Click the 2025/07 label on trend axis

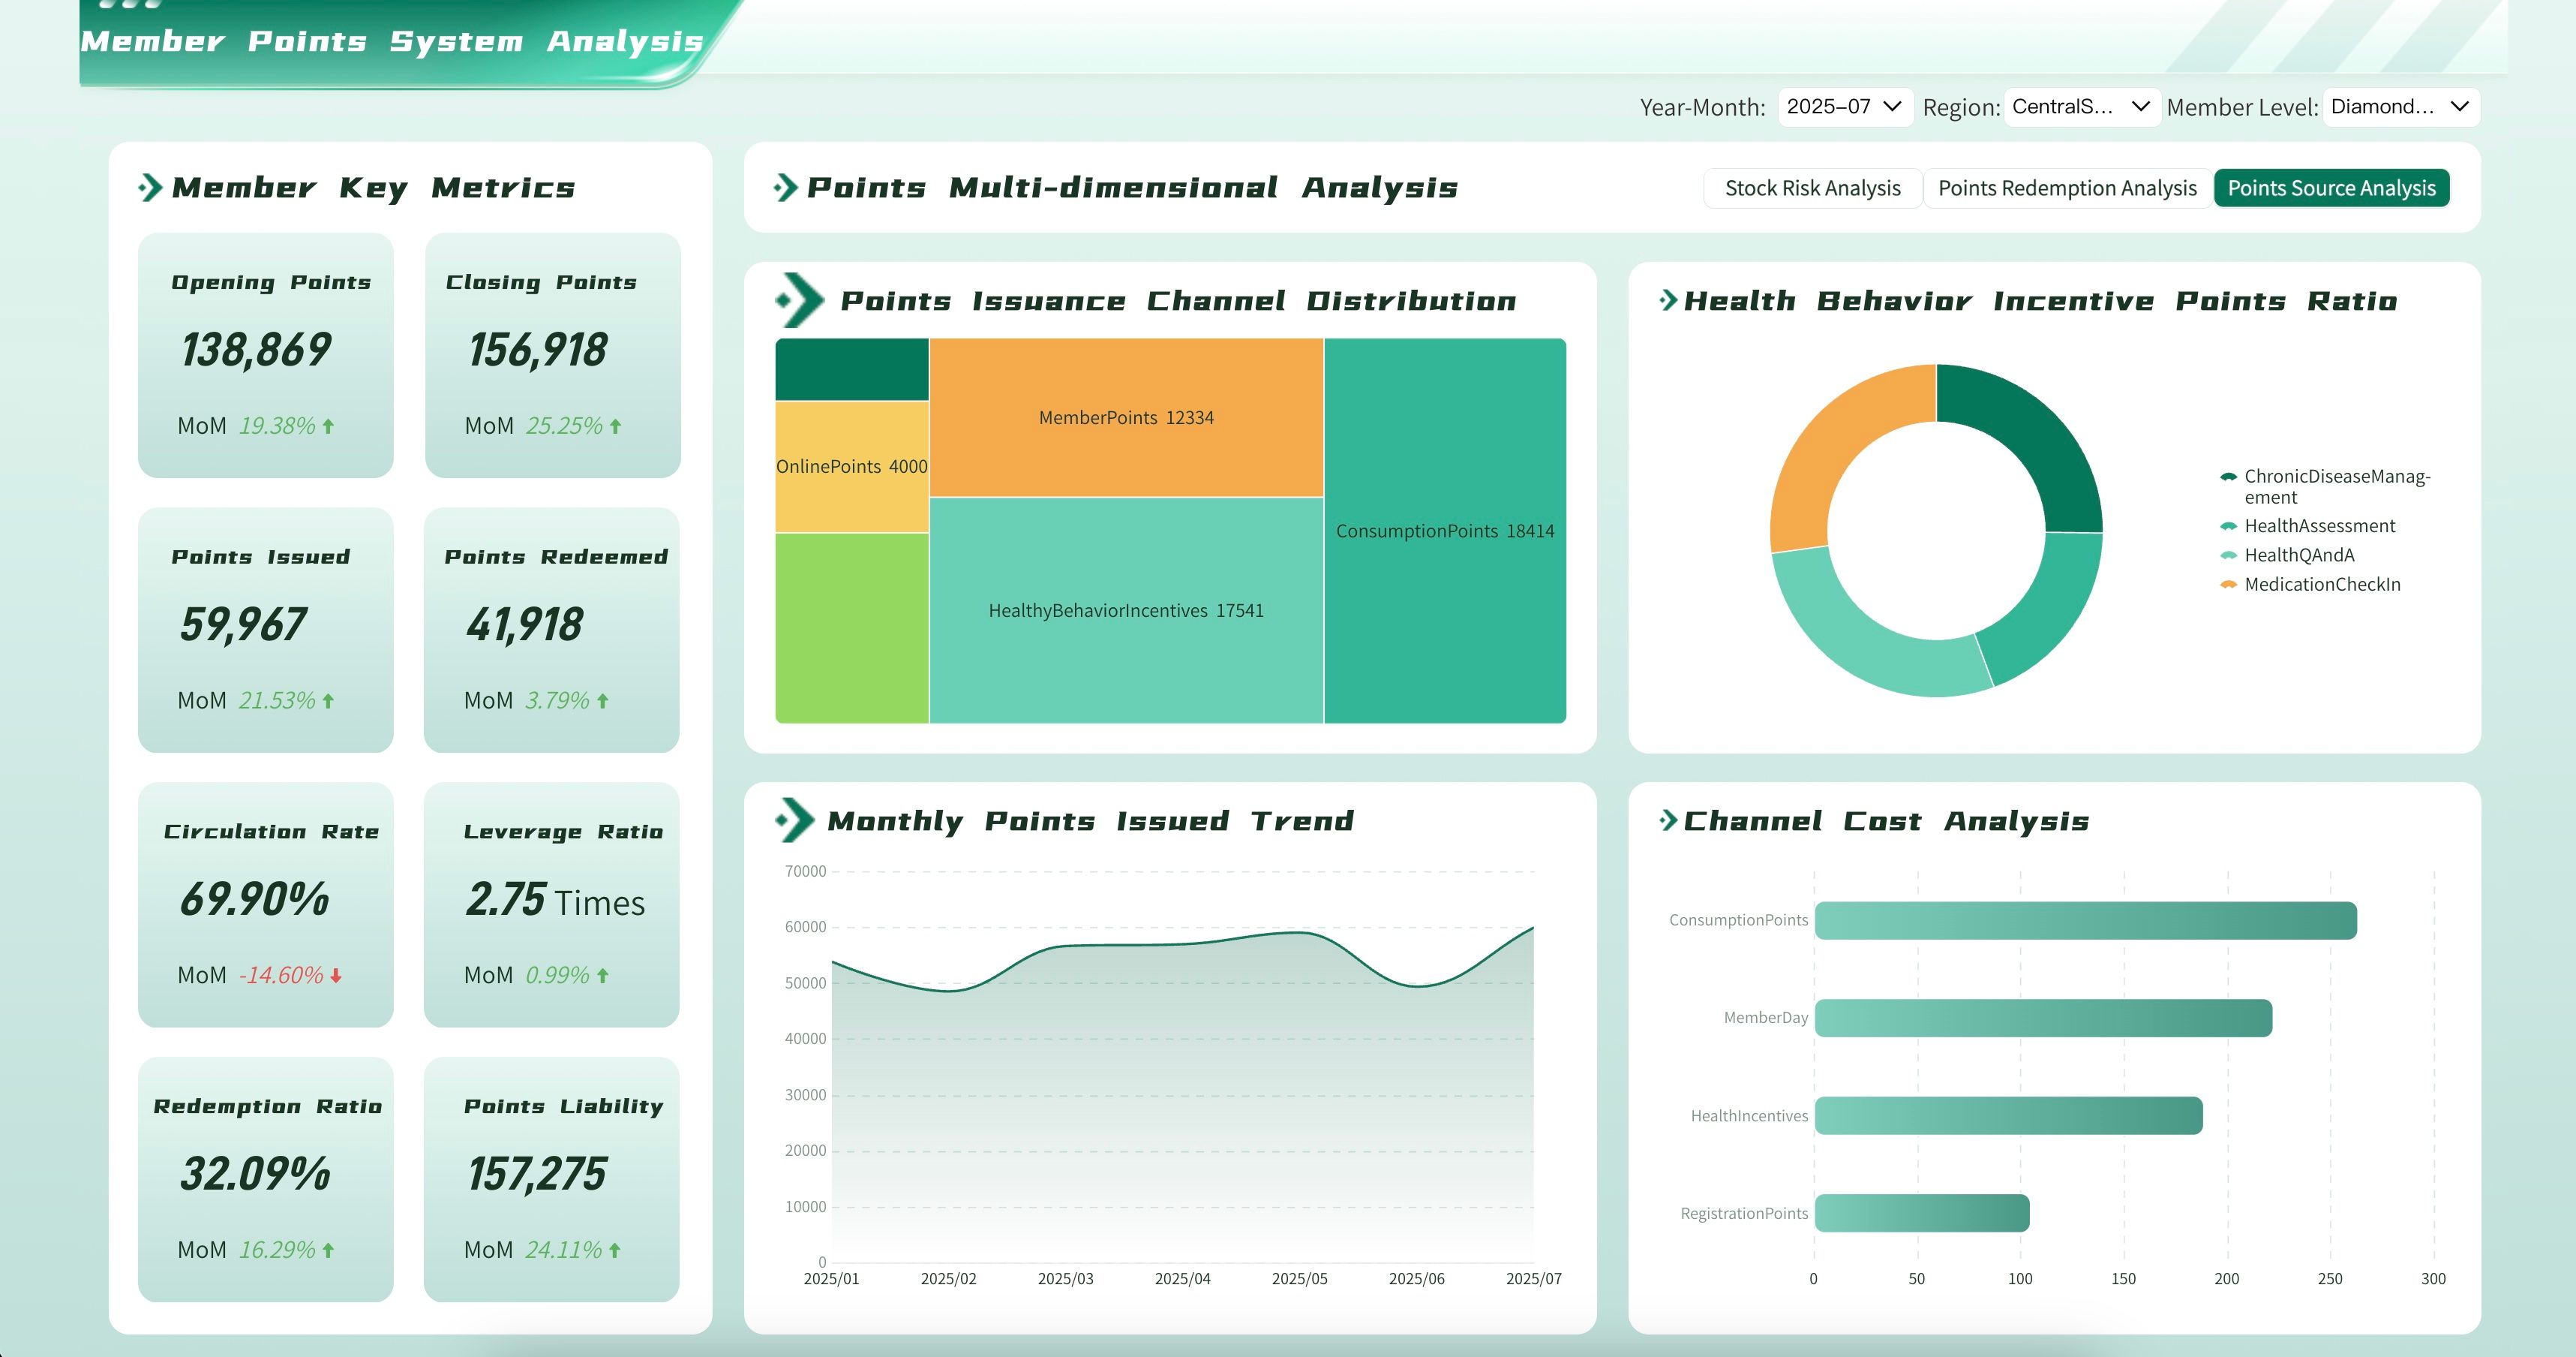[x=1533, y=1279]
